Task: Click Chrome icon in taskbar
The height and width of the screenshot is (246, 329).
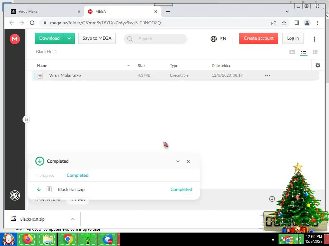Action: point(68,239)
